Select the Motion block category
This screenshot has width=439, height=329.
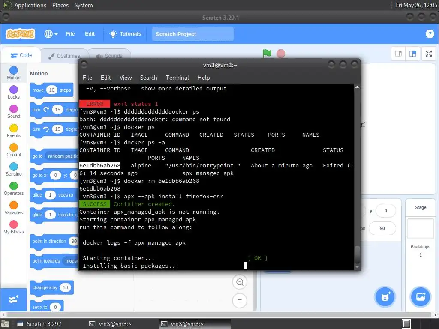click(x=14, y=73)
